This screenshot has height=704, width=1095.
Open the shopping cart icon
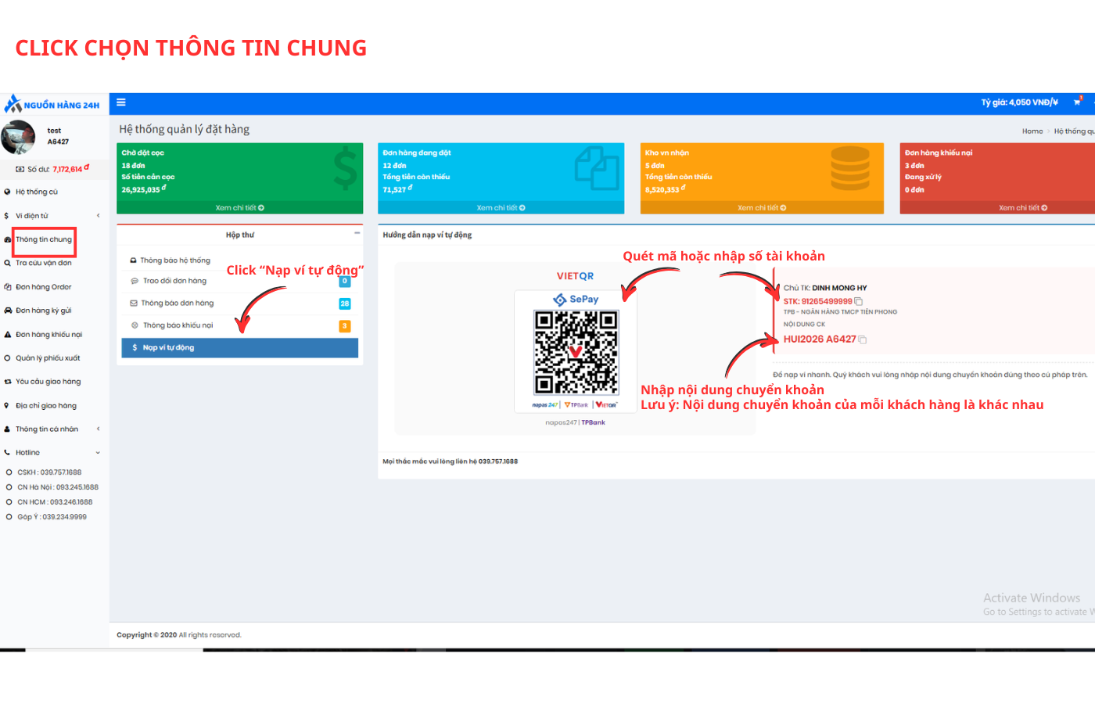pyautogui.click(x=1077, y=102)
